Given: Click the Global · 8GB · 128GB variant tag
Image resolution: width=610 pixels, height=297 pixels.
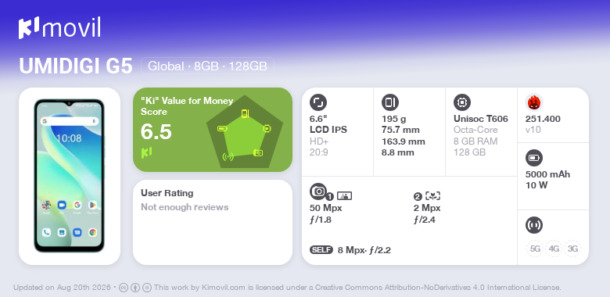Looking at the screenshot, I should click(x=207, y=66).
